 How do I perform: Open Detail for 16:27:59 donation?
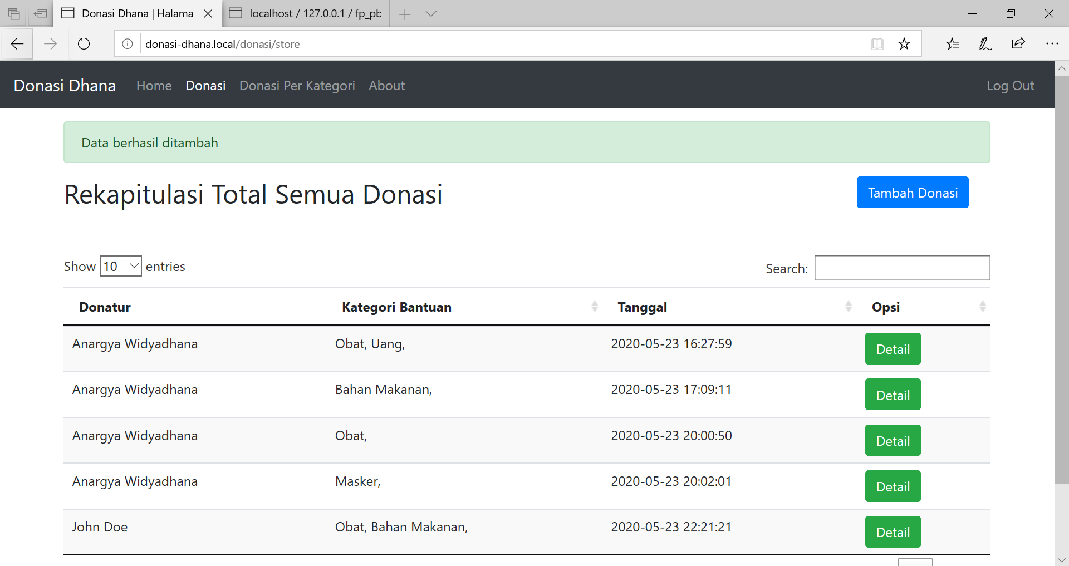point(893,349)
